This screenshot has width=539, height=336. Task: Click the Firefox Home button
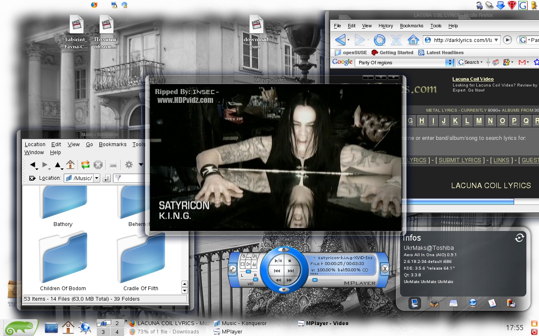pyautogui.click(x=414, y=40)
